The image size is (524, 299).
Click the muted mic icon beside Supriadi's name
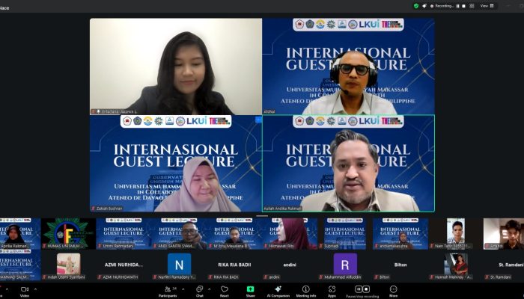tap(321, 246)
